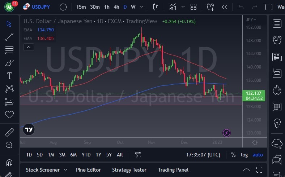285x177 pixels.
Task: Toggle auto scale on price axis
Action: coord(258,155)
